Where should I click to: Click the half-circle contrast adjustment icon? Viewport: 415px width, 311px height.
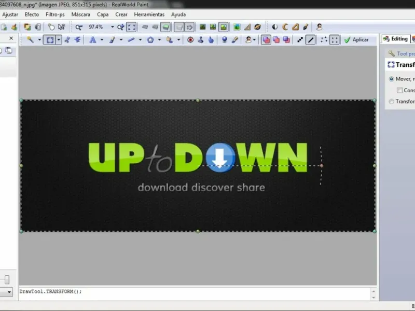click(x=275, y=27)
